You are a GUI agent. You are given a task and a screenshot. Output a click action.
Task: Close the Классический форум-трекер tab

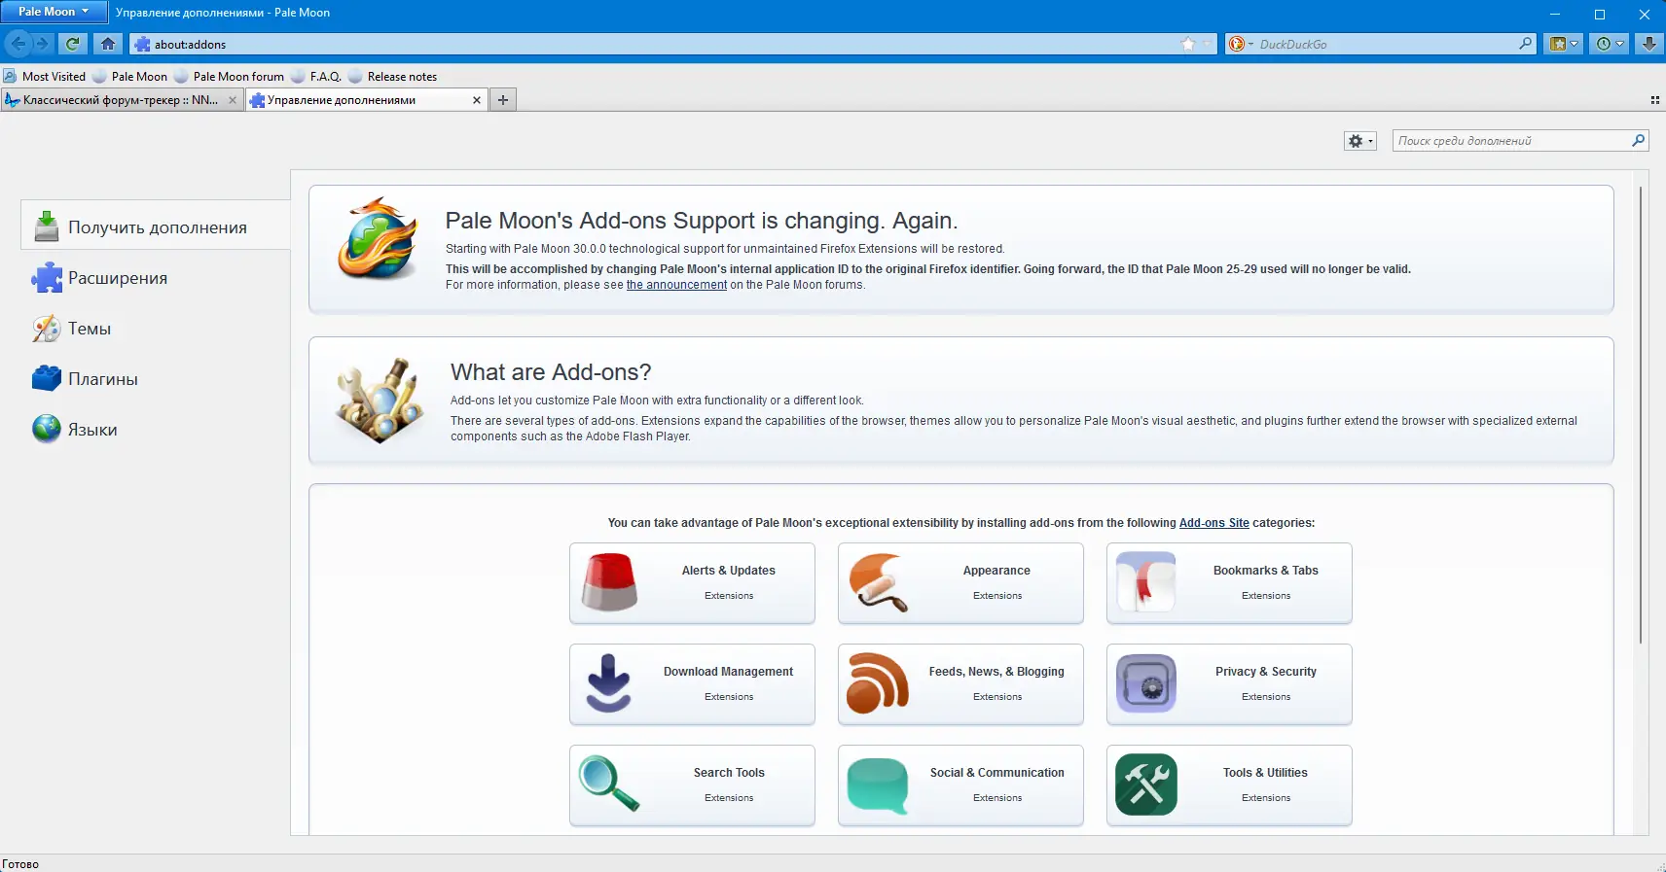click(x=233, y=100)
